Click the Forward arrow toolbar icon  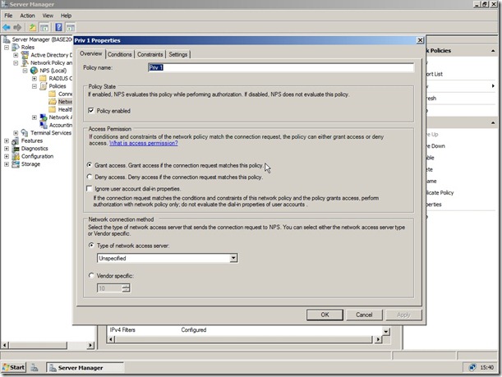[17, 28]
